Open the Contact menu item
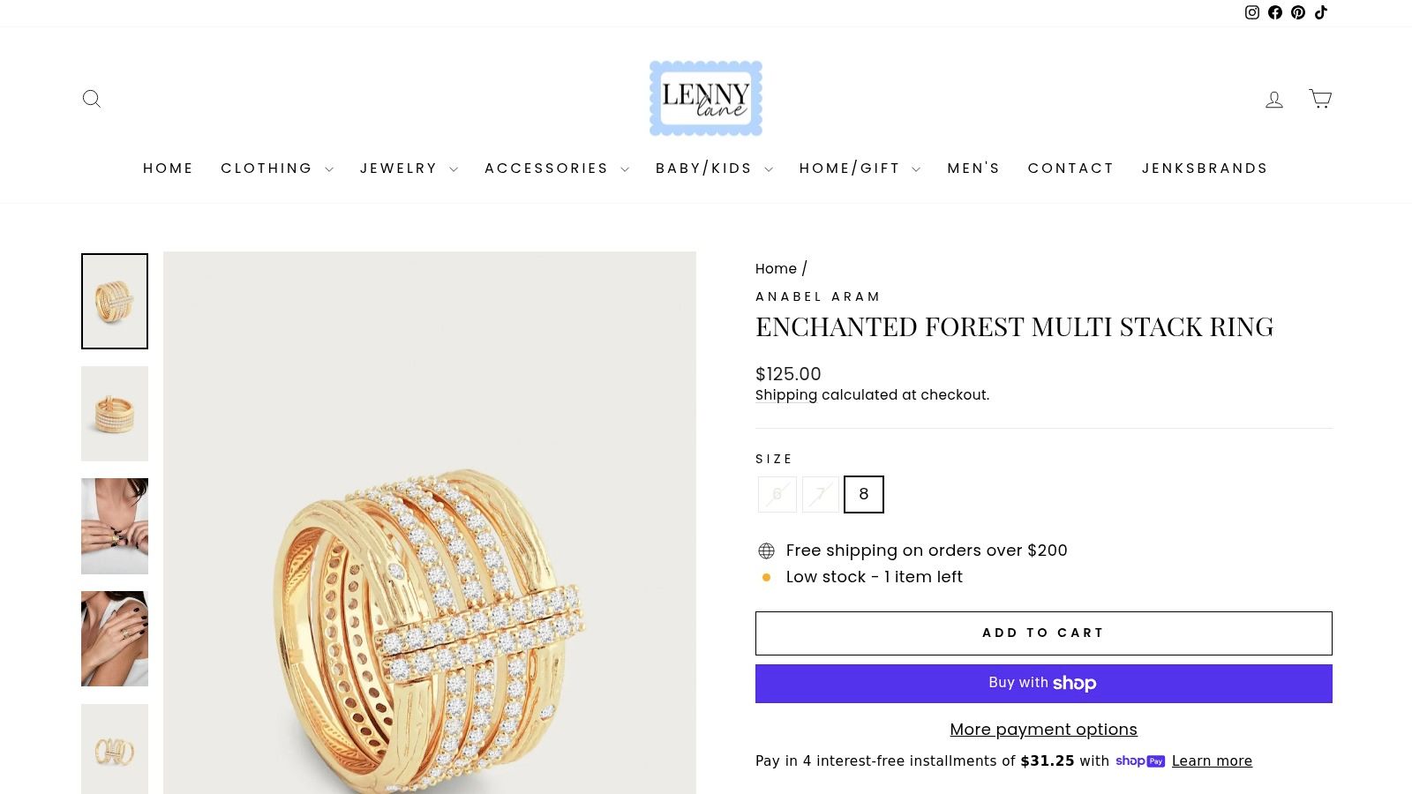This screenshot has width=1412, height=794. [x=1070, y=169]
